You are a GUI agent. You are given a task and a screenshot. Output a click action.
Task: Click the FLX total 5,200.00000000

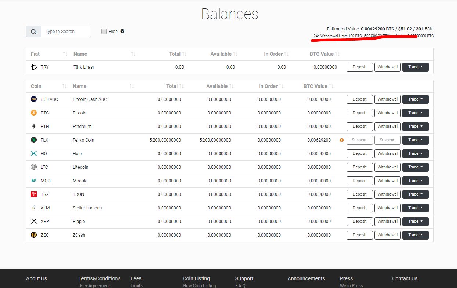click(x=165, y=140)
